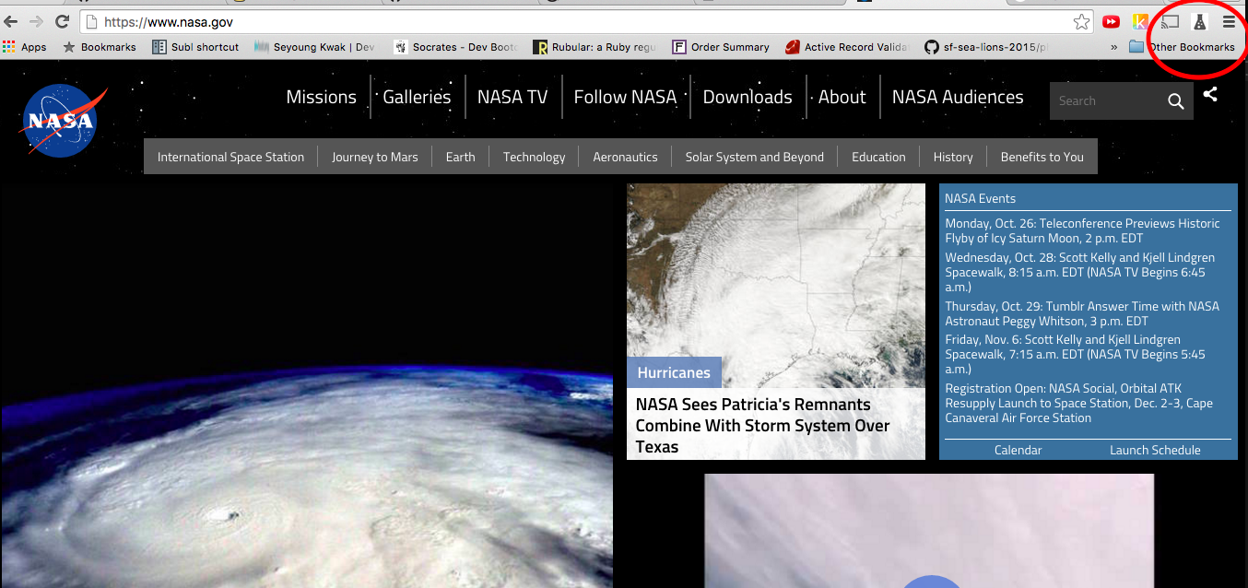Open the Downloads menu
The width and height of the screenshot is (1248, 588).
[x=748, y=97]
